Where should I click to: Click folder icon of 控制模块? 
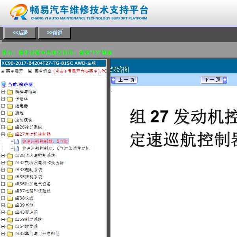pyautogui.click(x=10, y=120)
